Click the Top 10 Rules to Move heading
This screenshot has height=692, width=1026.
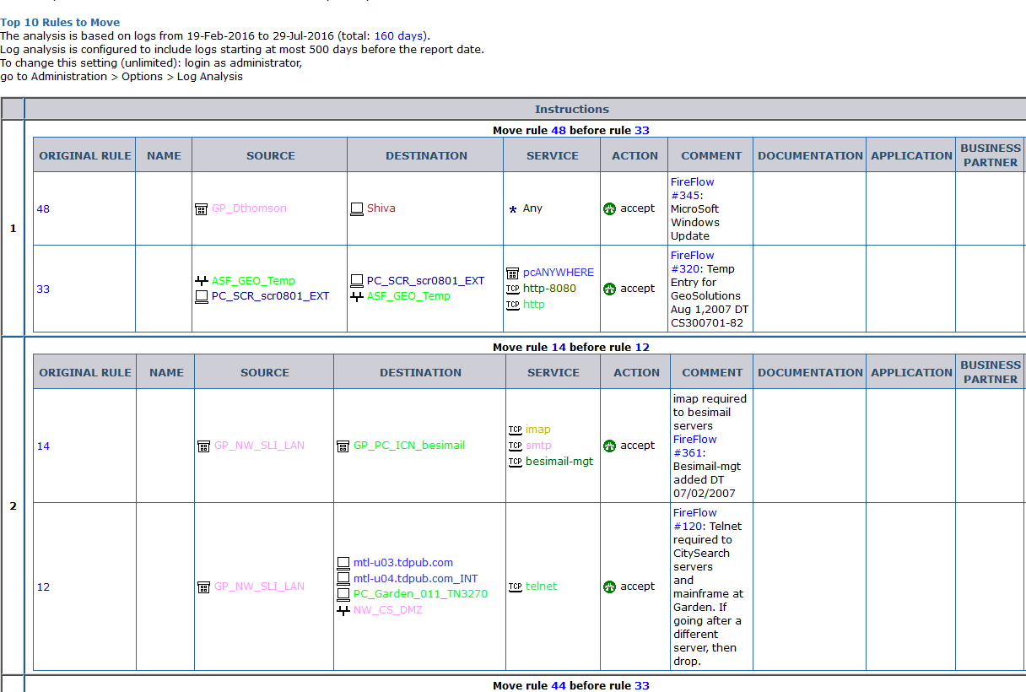[x=60, y=22]
